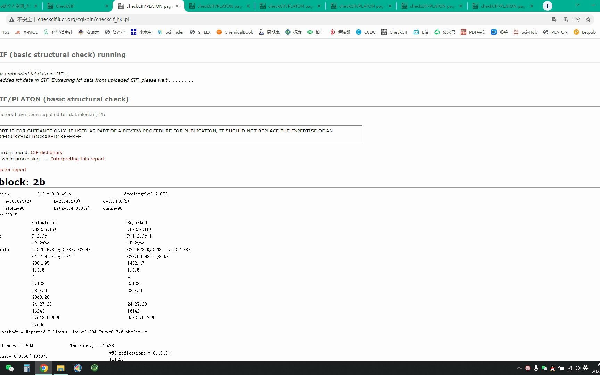Expand the tab search chevron in title bar
This screenshot has width=600, height=375.
(577, 5)
